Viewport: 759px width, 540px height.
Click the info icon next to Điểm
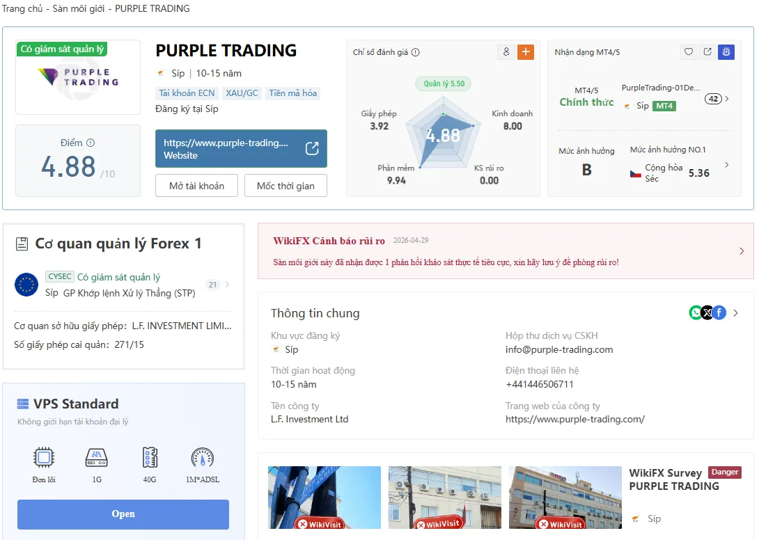pyautogui.click(x=91, y=143)
